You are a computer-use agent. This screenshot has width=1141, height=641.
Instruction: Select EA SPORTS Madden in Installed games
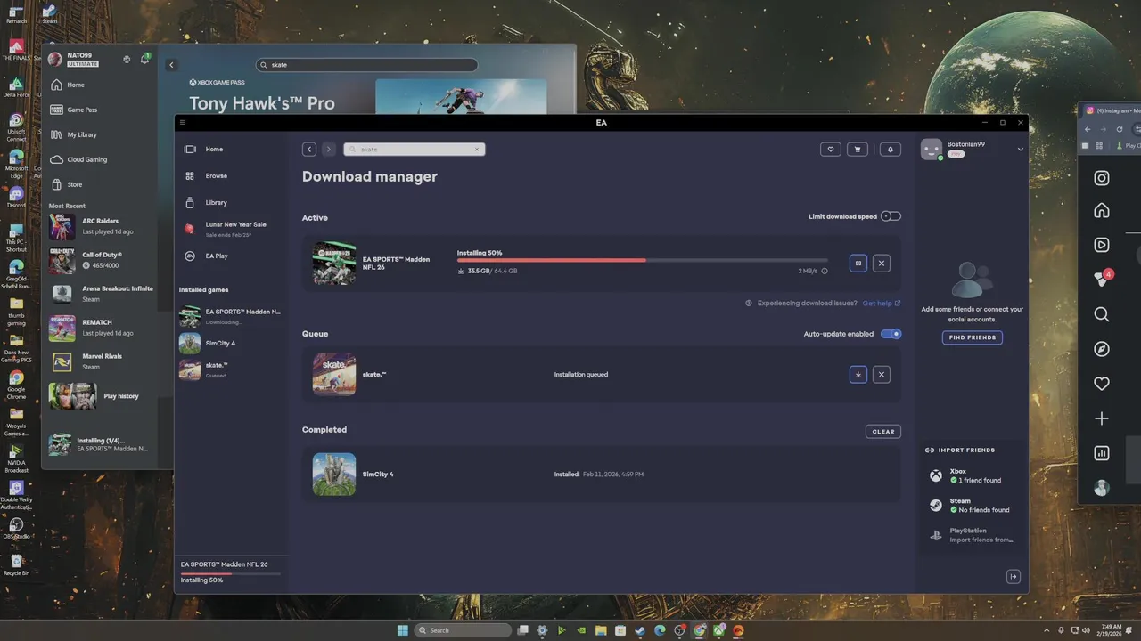click(231, 316)
